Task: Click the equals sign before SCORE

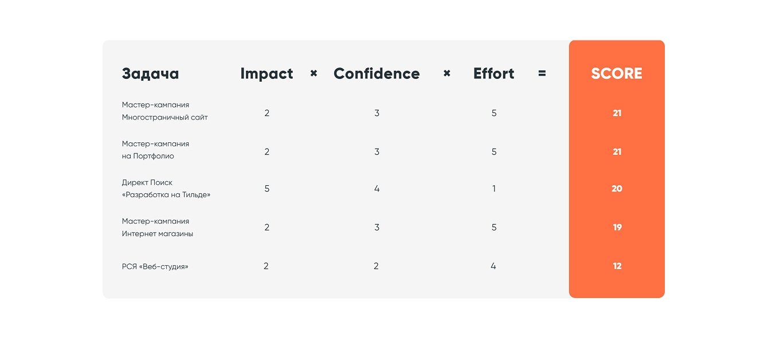Action: coord(542,73)
